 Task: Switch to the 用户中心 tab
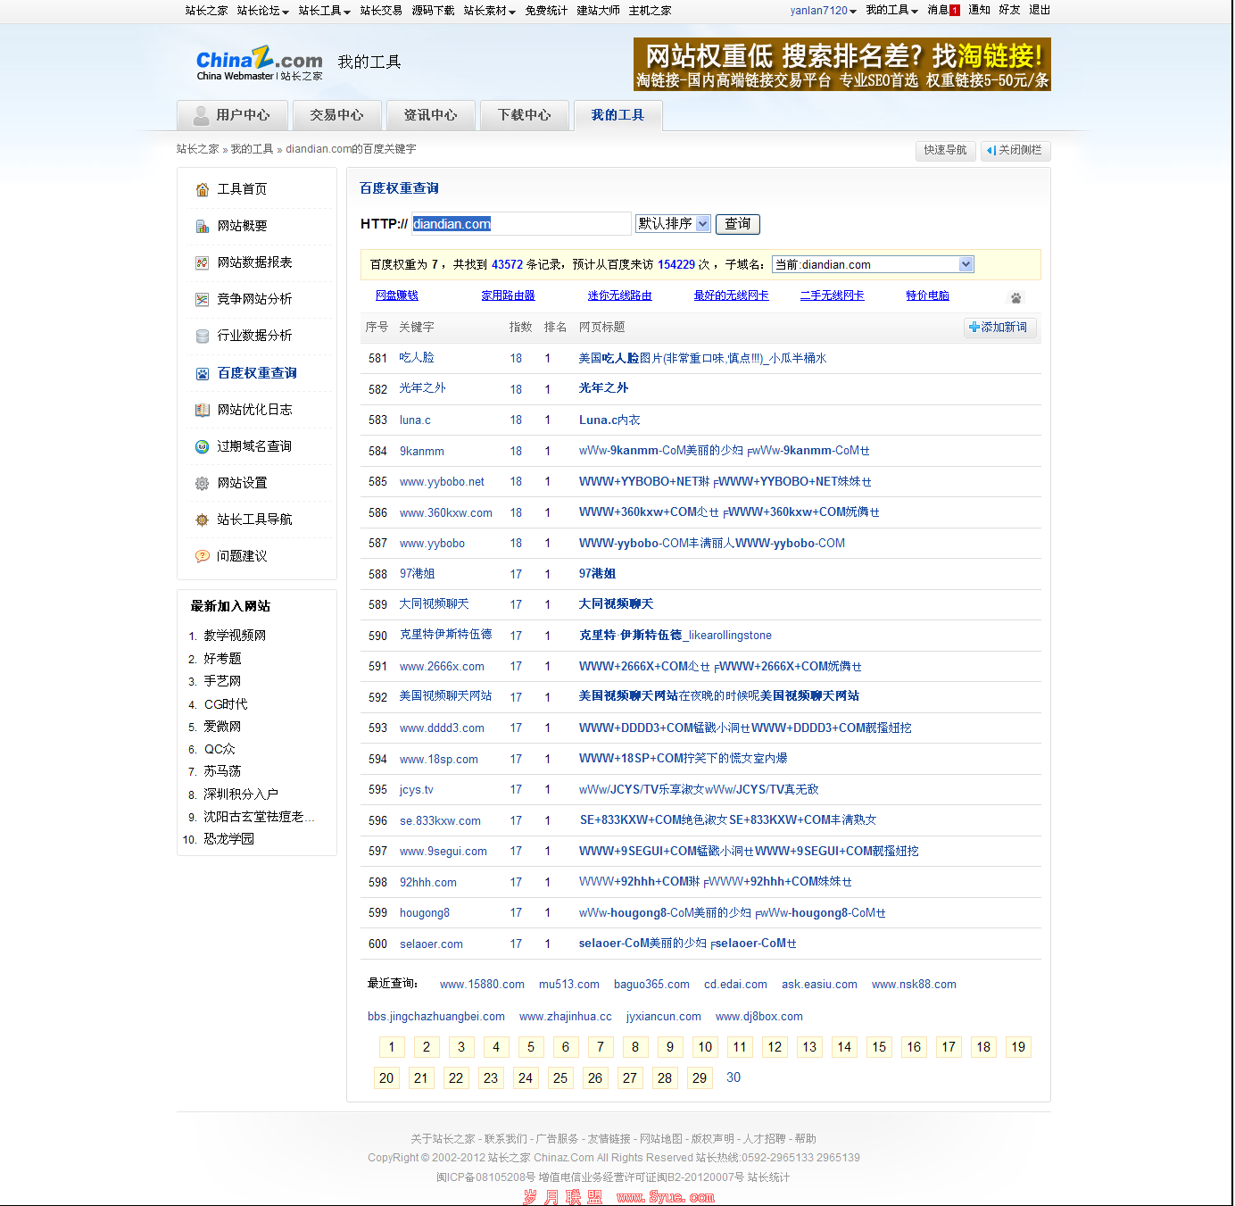point(232,115)
